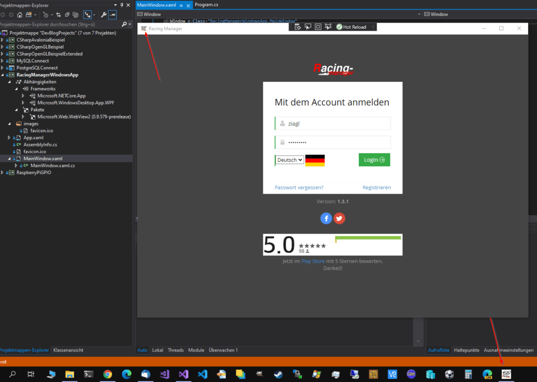
Task: Click the Facebook icon below the login form
Action: tap(326, 218)
